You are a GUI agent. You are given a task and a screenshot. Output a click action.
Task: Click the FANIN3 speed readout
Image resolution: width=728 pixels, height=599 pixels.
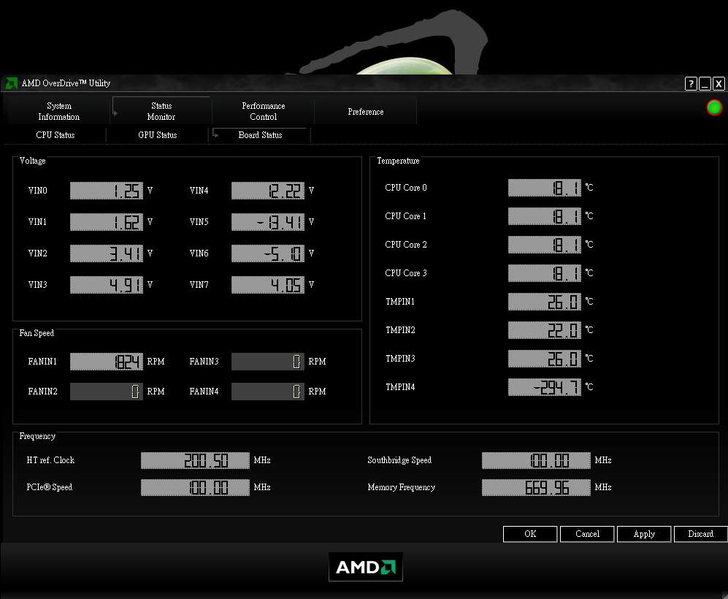point(268,362)
